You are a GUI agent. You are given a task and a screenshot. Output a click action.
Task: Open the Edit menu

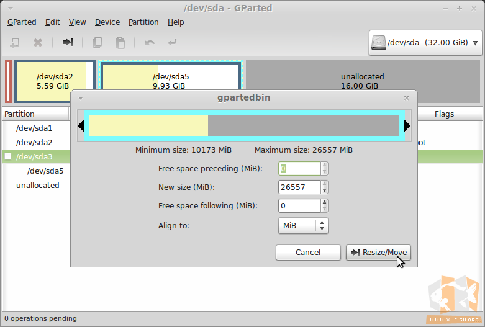coord(53,22)
